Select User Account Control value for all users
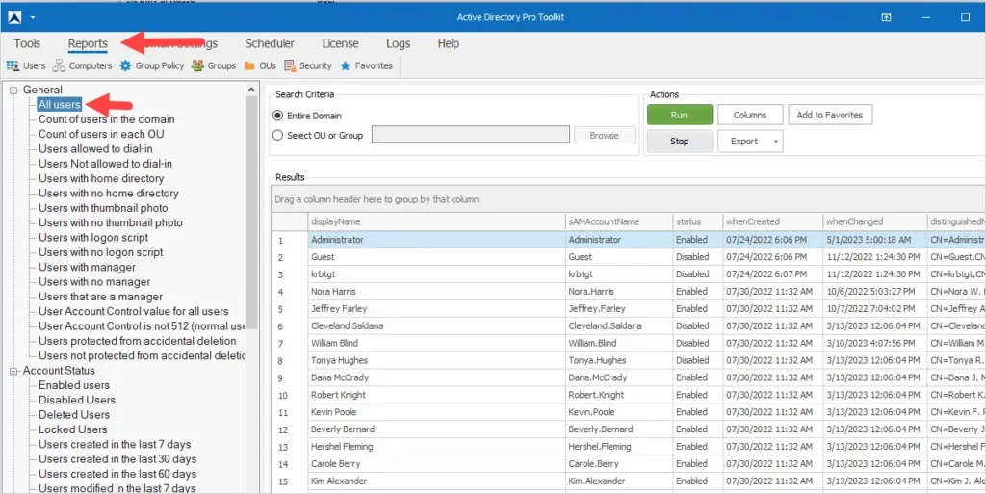The height and width of the screenshot is (494, 986). (x=134, y=311)
